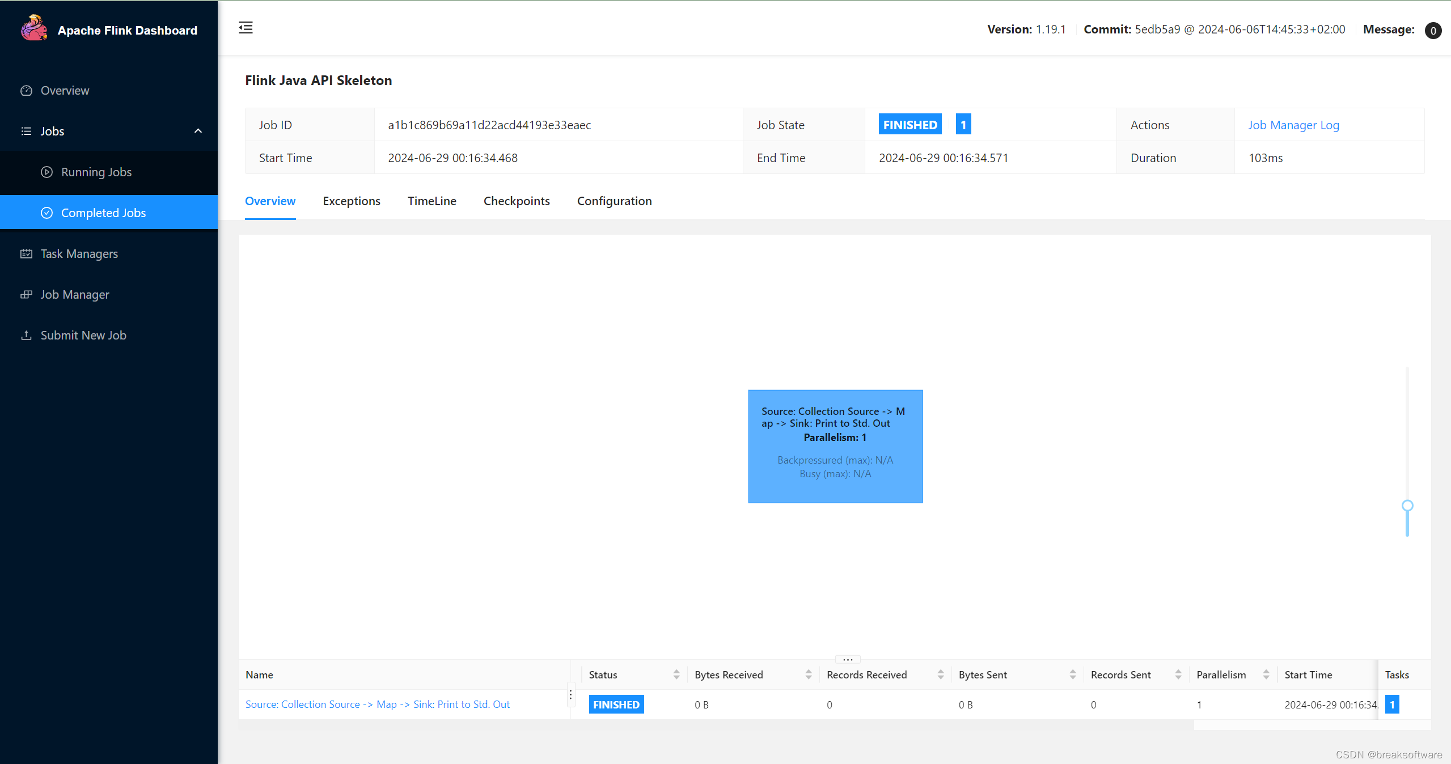1451x764 pixels.
Task: Collapse the Jobs section chevron
Action: 198,131
